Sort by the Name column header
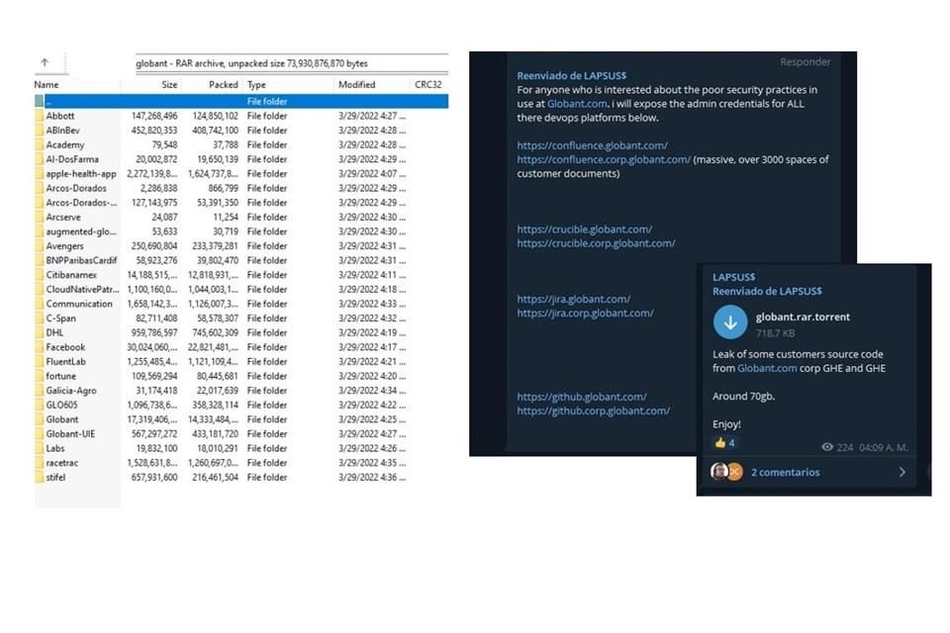Viewport: 950px width, 633px height. pyautogui.click(x=47, y=85)
